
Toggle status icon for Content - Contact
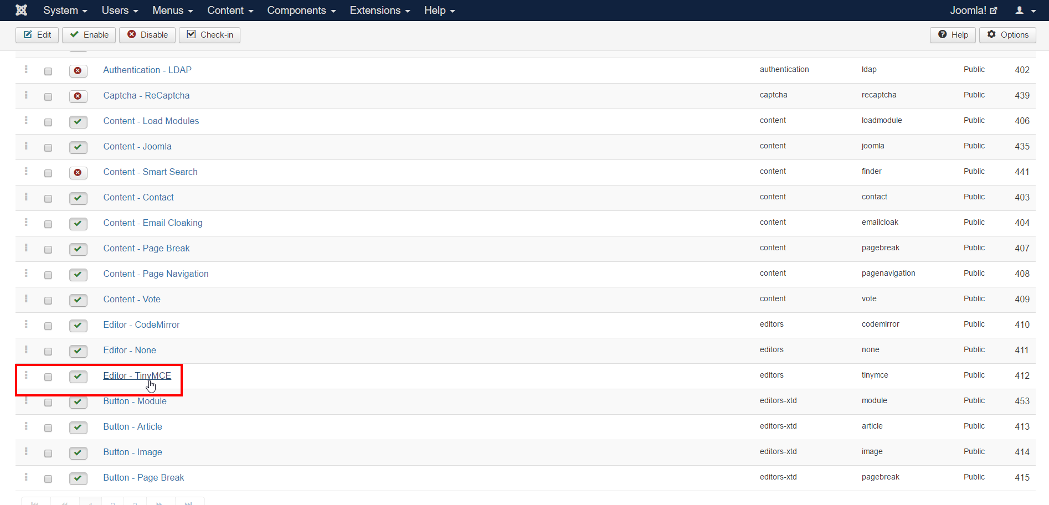click(78, 198)
